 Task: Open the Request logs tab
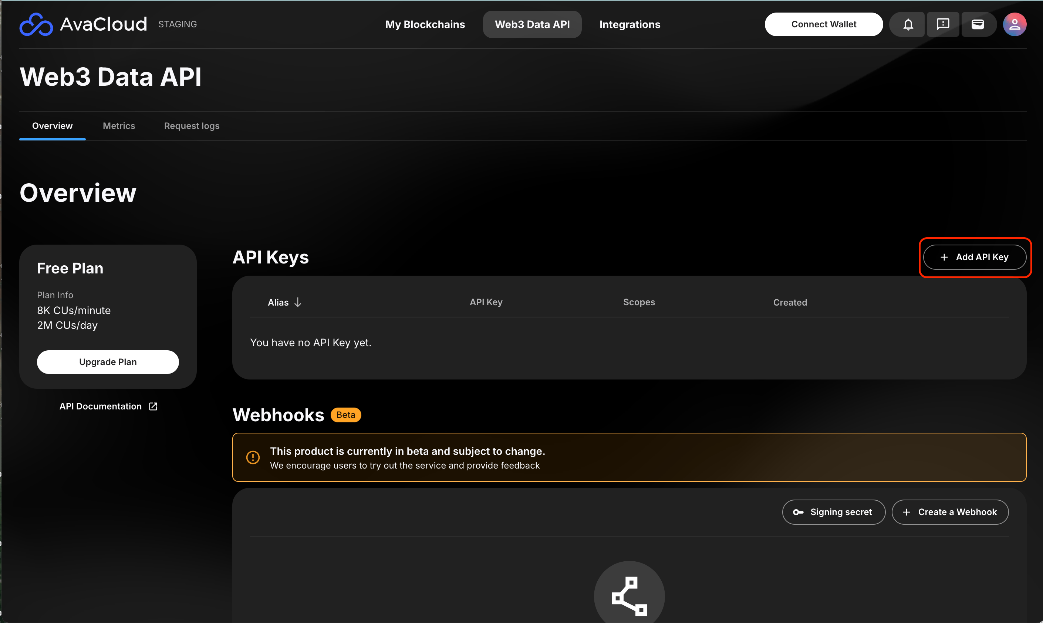click(192, 126)
